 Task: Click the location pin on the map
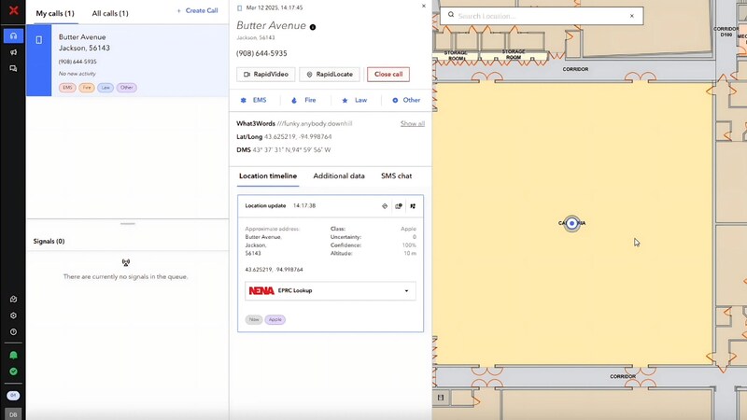click(x=572, y=224)
